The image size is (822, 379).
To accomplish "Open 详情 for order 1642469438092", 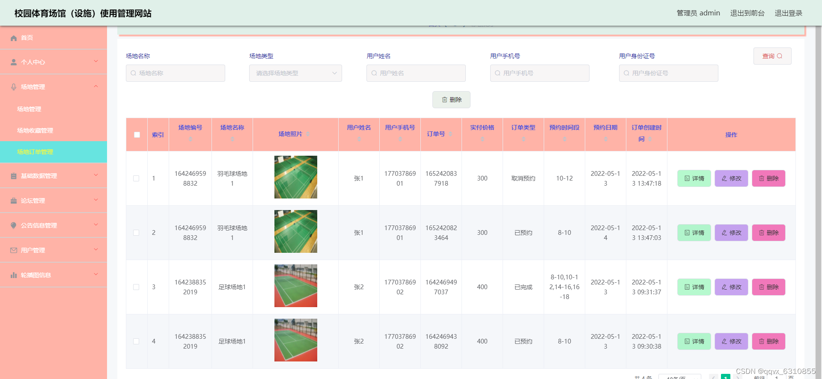I will click(694, 341).
